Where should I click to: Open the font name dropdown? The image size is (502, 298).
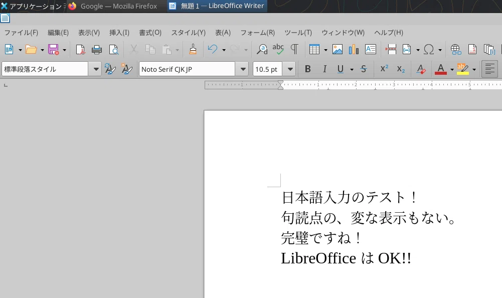[242, 69]
